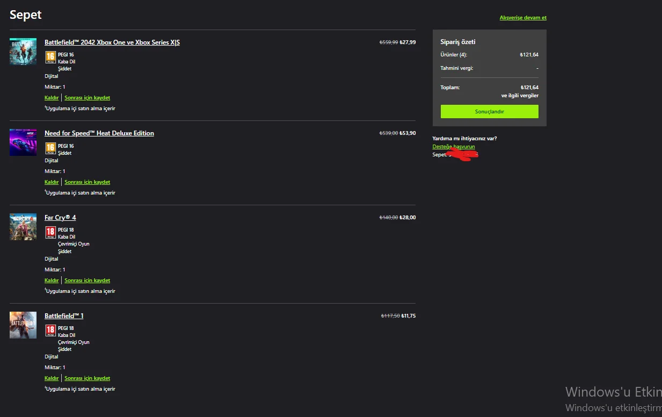Open the Battlefield 2042 cover thumbnail
The width and height of the screenshot is (662, 417).
[23, 52]
